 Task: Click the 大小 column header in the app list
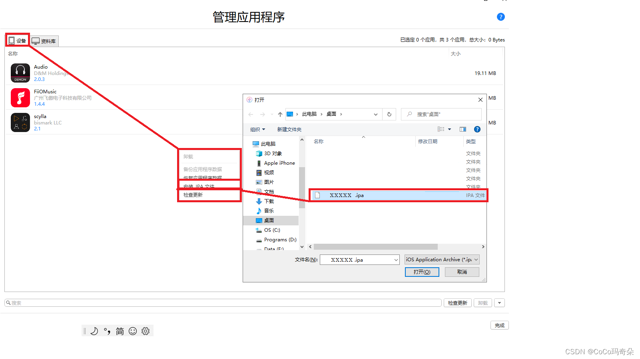[456, 53]
